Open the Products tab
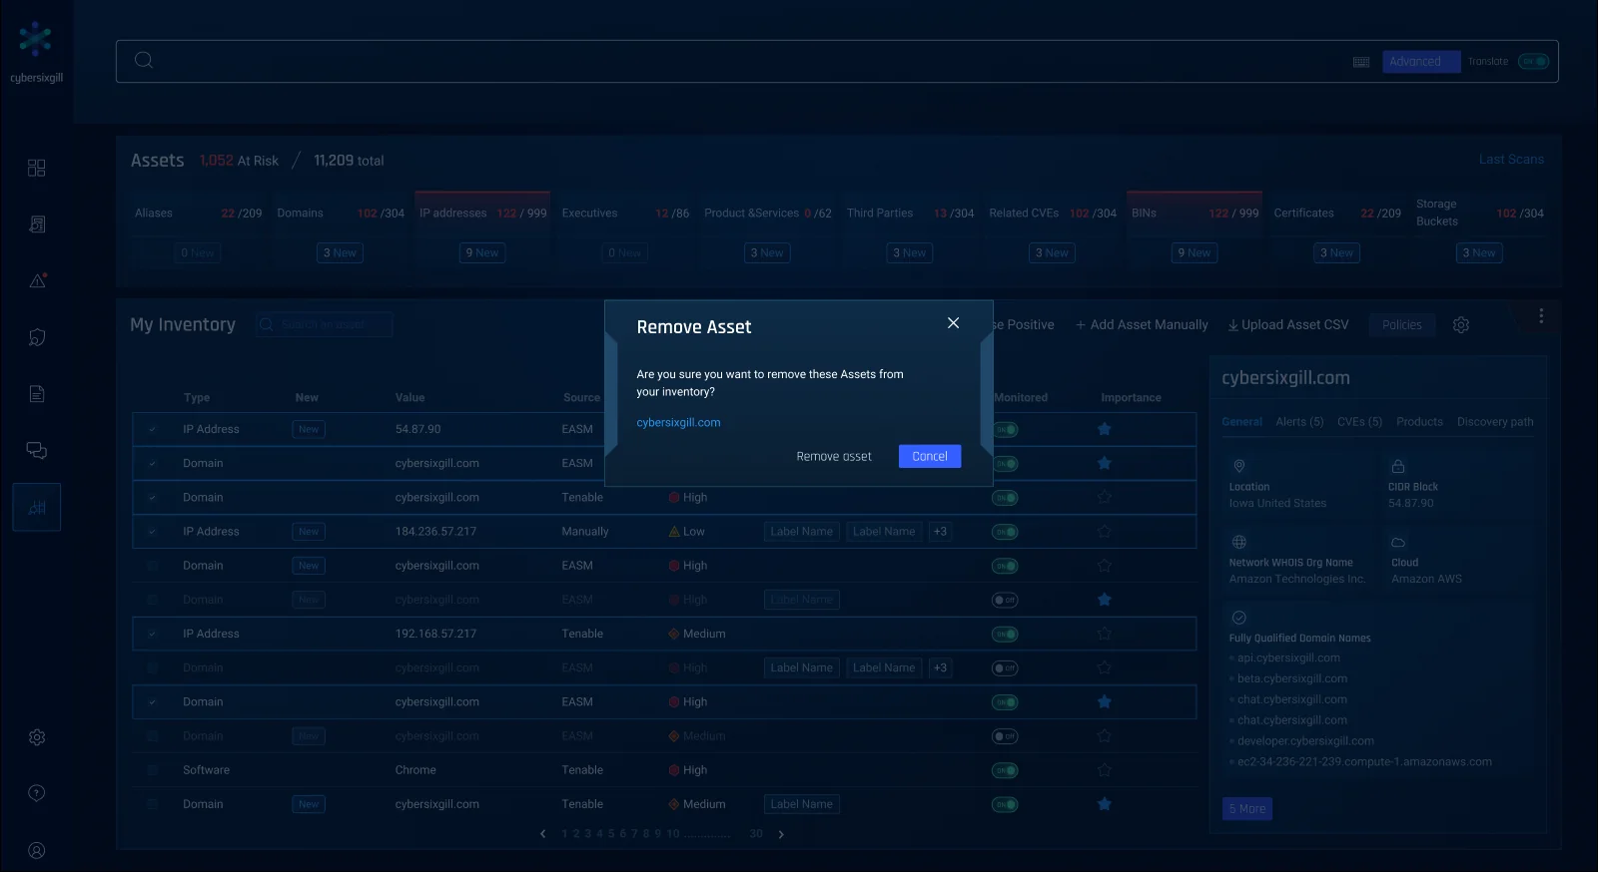 pyautogui.click(x=1420, y=422)
